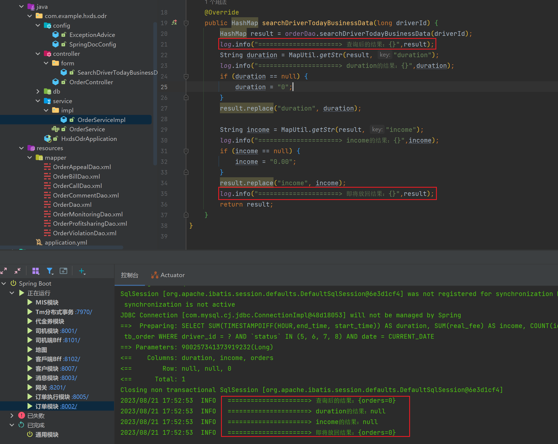Toggle method fold marker at line 19

point(186,23)
